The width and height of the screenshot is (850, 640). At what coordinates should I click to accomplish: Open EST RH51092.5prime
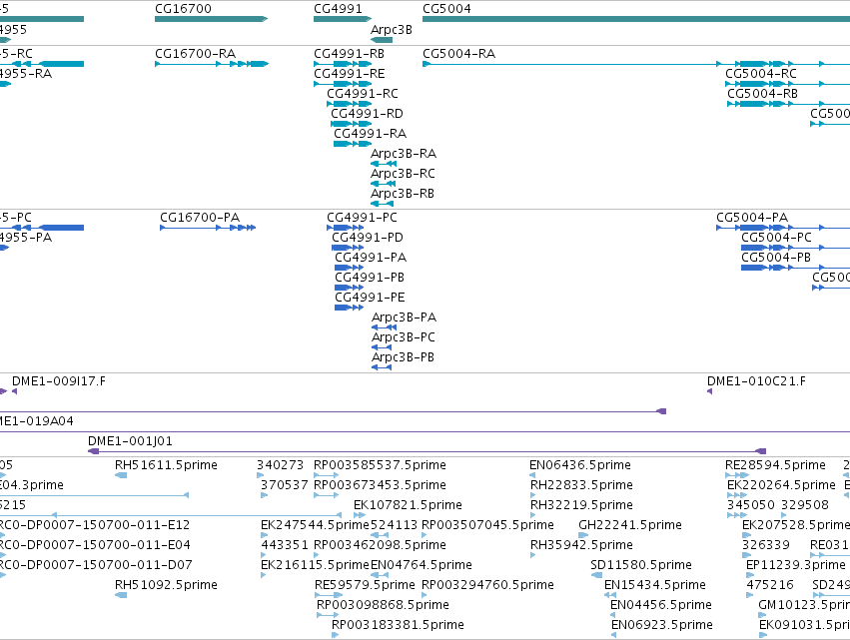[x=121, y=595]
